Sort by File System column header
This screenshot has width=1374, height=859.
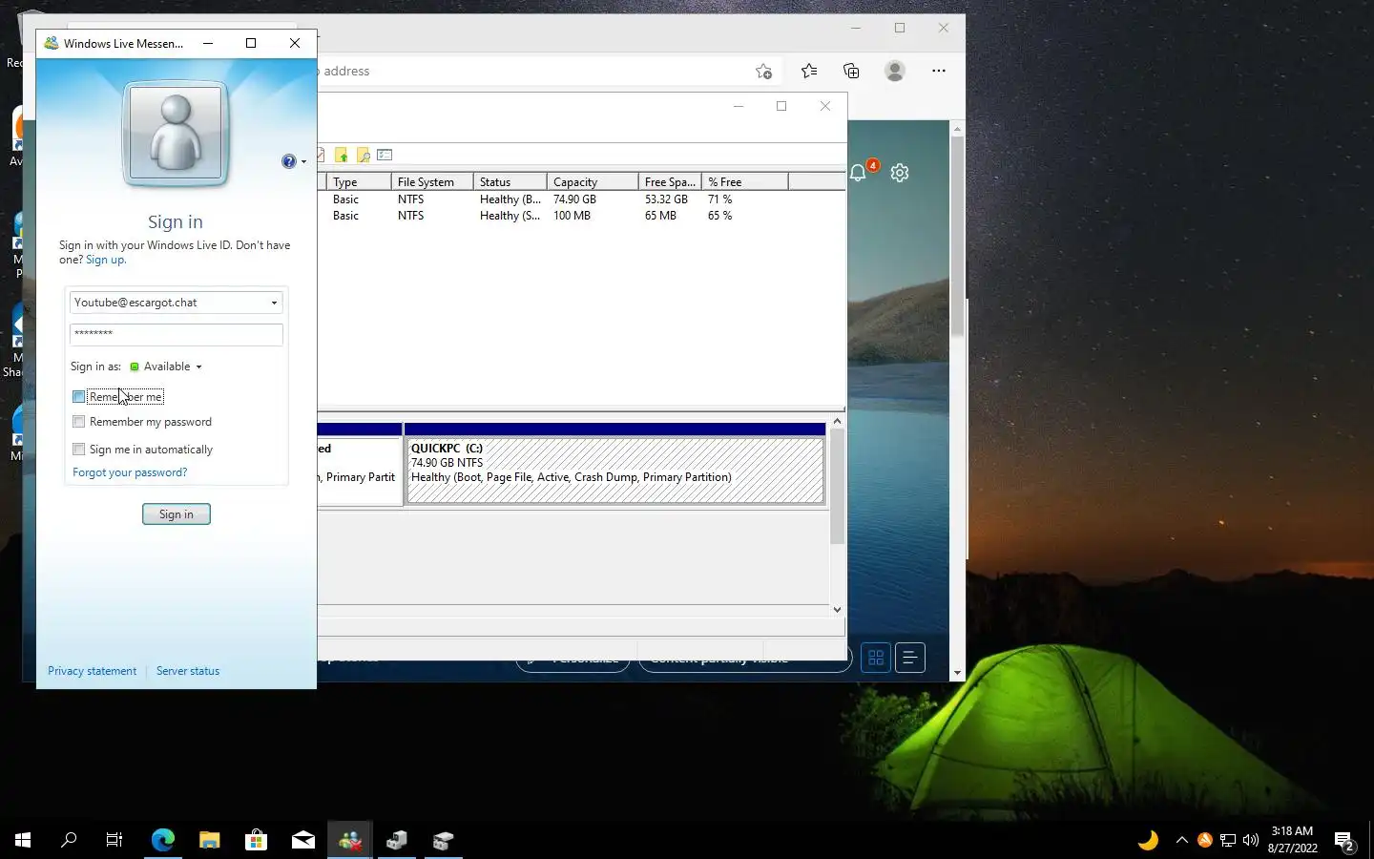pos(432,181)
